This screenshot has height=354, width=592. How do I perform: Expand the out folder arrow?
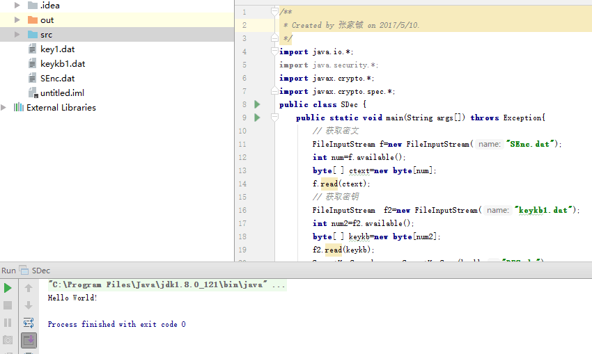tap(17, 20)
